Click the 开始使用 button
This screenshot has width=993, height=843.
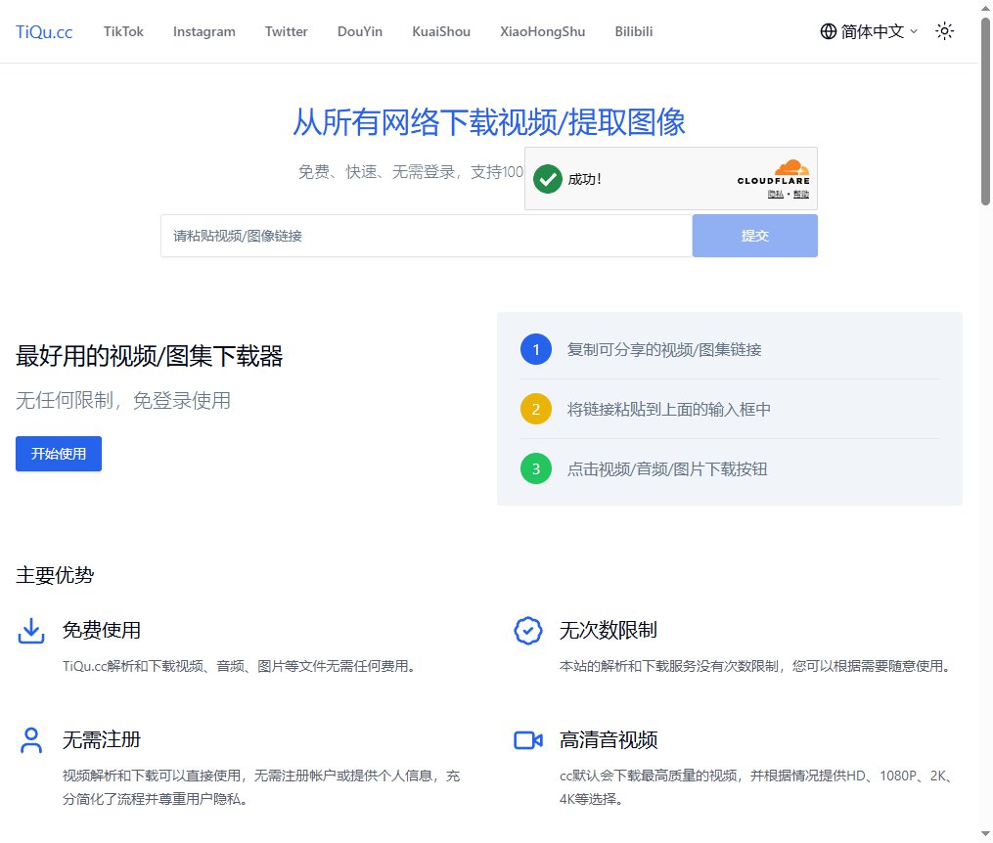pyautogui.click(x=59, y=454)
